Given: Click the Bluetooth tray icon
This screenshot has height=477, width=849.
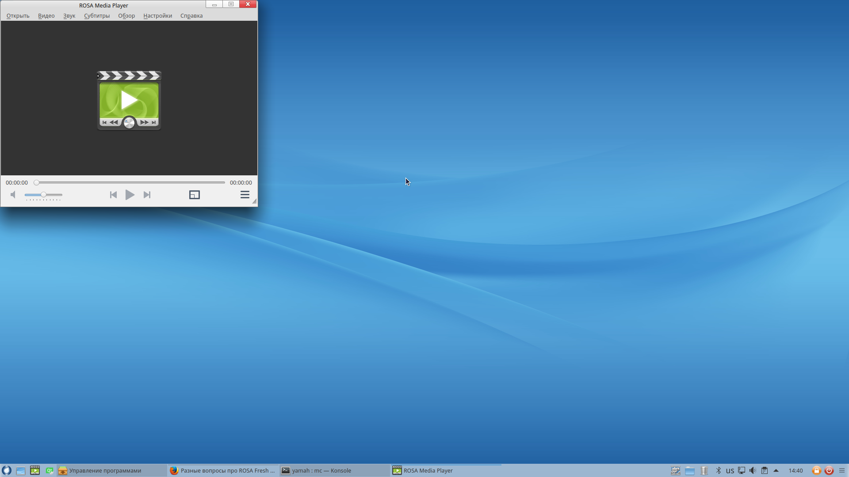Looking at the screenshot, I should [x=719, y=470].
